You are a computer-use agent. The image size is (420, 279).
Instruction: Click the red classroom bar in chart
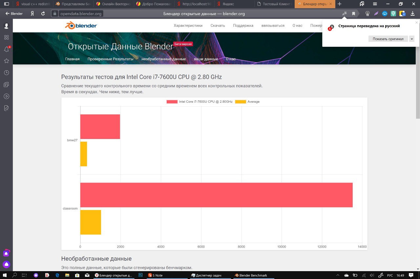(217, 195)
